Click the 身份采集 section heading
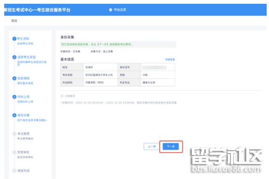Viewport: 269px width, 179px height. tap(67, 37)
